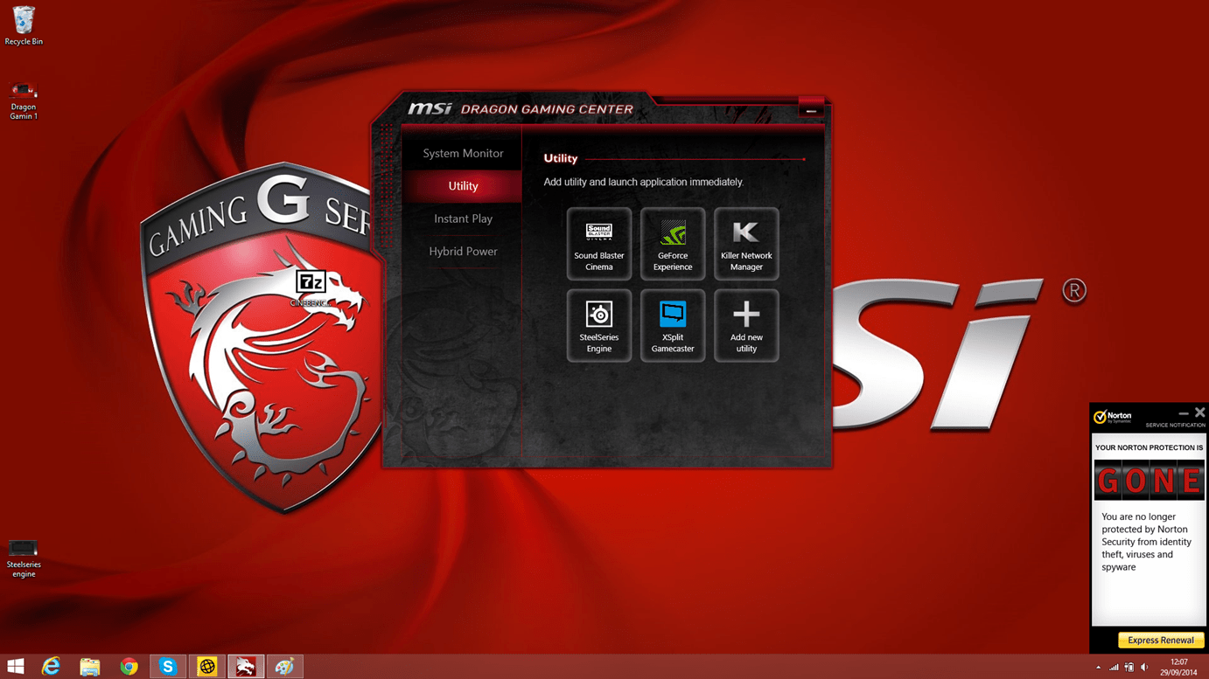
Task: Go to Hybrid Power tab
Action: click(x=463, y=251)
